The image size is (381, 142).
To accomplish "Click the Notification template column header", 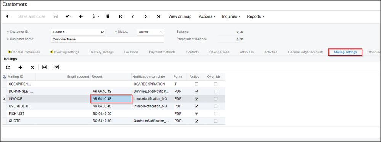I will [x=152, y=77].
